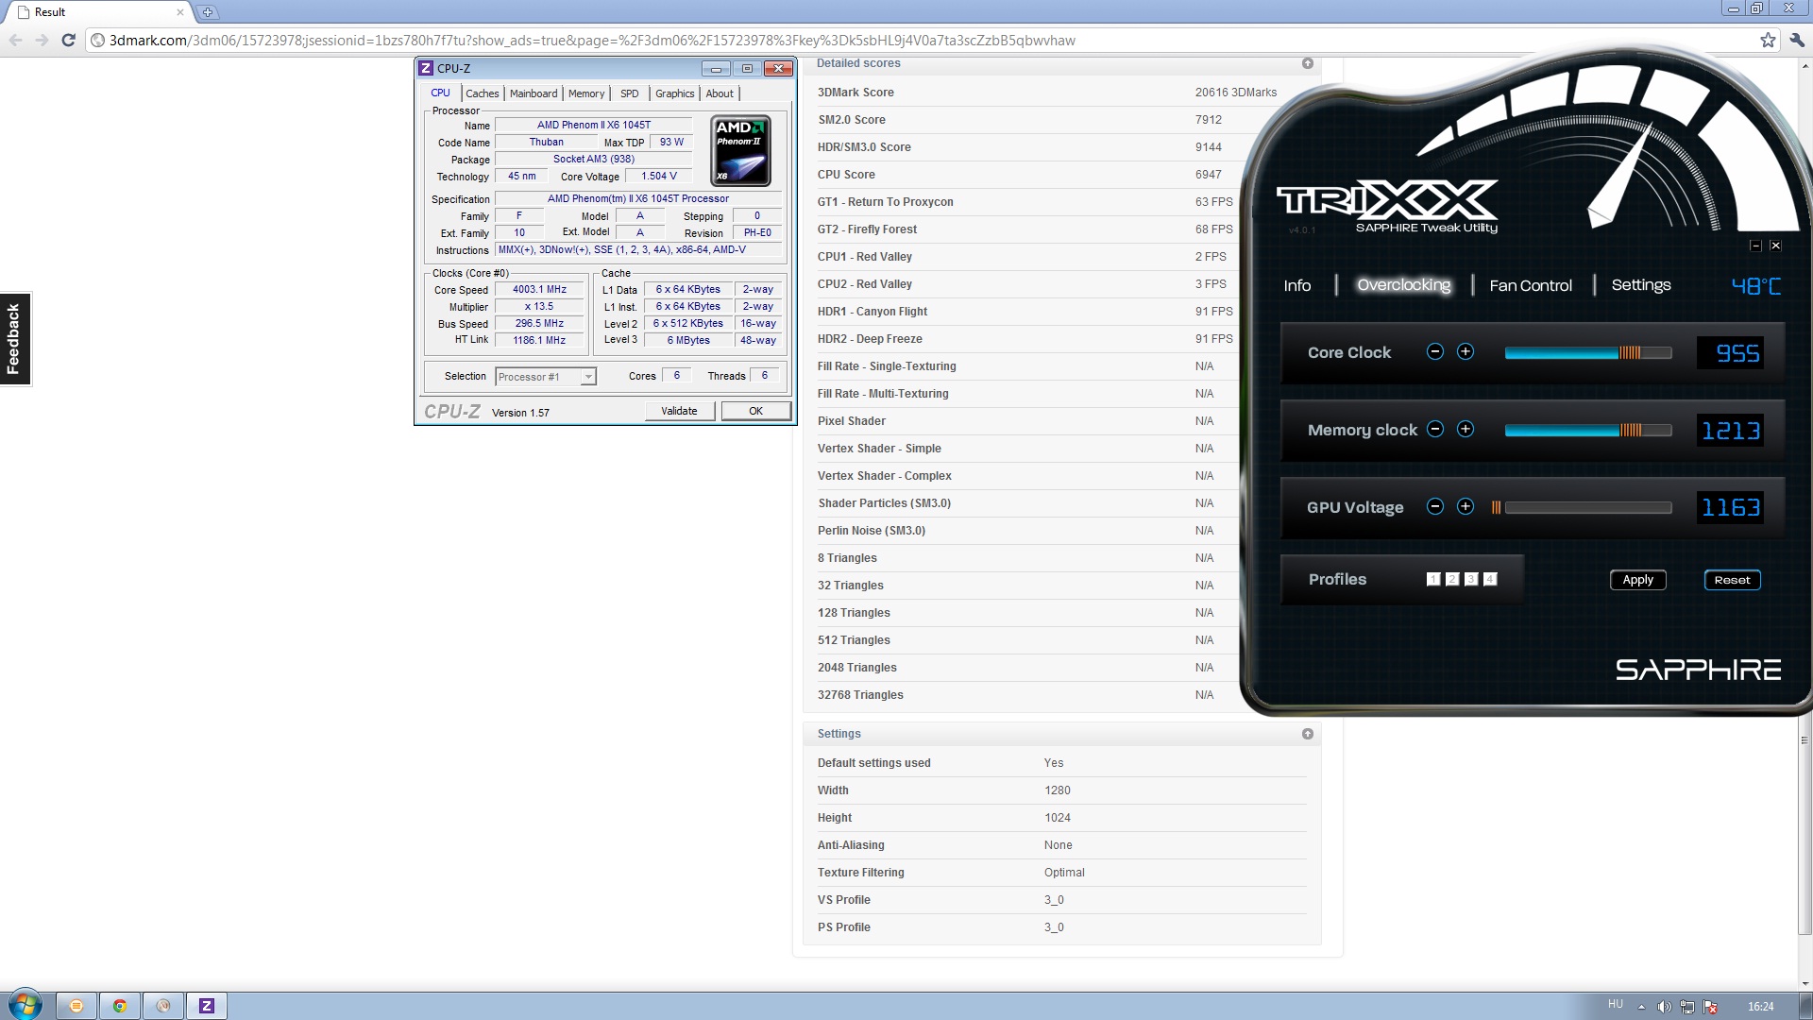Increase Memory clock with plus icon
The height and width of the screenshot is (1020, 1813).
point(1466,429)
